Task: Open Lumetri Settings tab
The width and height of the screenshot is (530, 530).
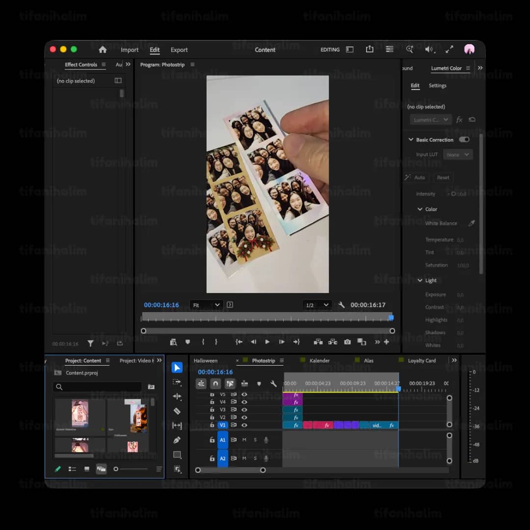Action: click(x=437, y=85)
